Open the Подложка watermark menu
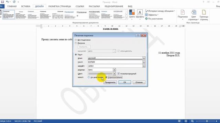This screenshot has width=220, height=123. pyautogui.click(x=183, y=15)
